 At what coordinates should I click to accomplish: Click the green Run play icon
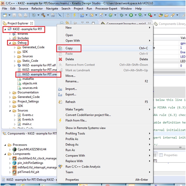click(131, 15)
